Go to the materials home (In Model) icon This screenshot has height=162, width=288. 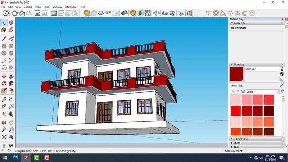coord(243,91)
